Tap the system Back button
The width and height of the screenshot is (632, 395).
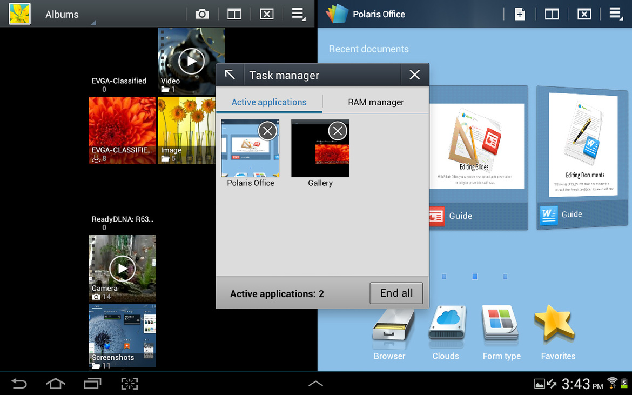tap(18, 383)
